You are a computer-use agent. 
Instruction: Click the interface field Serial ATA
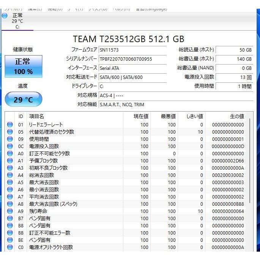point(132,68)
